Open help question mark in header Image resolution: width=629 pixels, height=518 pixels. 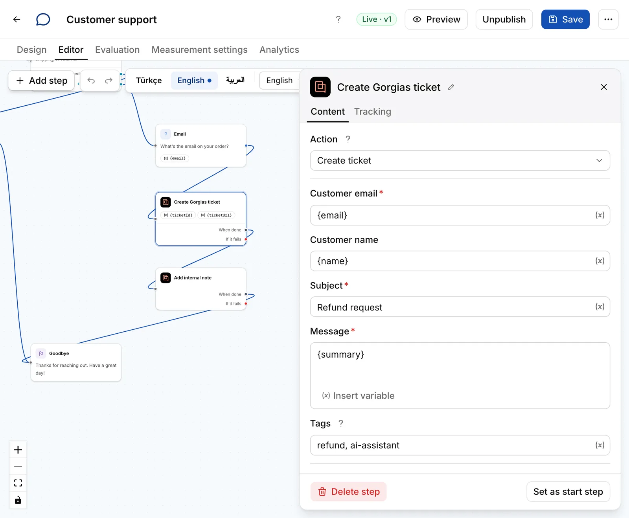tap(338, 19)
